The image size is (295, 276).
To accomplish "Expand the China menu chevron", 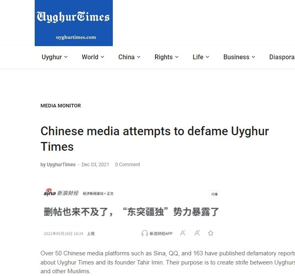I will [139, 57].
